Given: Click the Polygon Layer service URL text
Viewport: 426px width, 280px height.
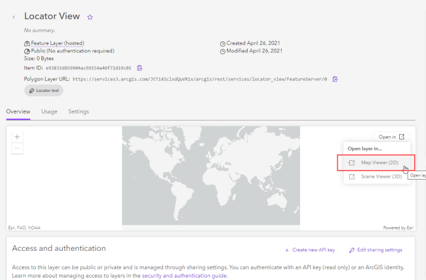Looking at the screenshot, I should click(200, 79).
